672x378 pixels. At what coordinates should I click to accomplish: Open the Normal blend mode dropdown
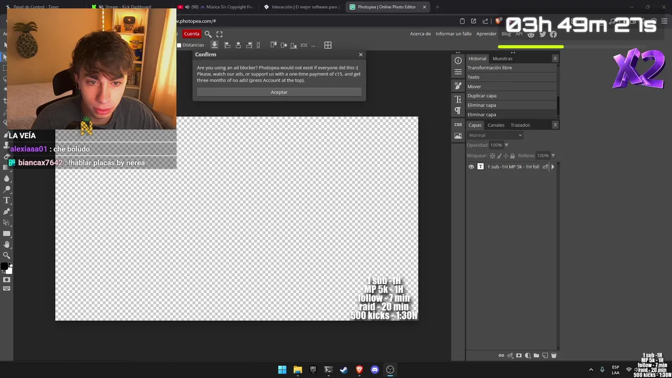[x=496, y=135]
